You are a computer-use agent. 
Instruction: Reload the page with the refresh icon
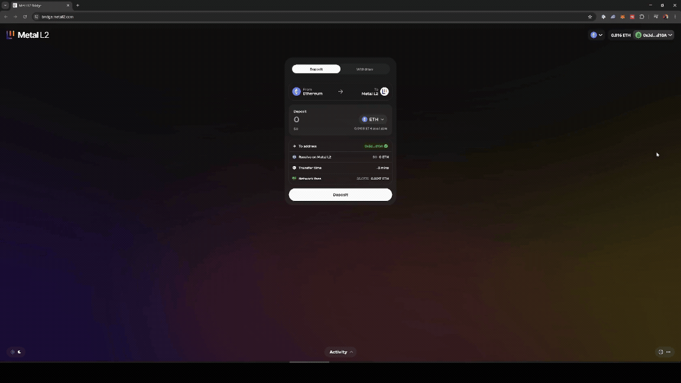25,17
